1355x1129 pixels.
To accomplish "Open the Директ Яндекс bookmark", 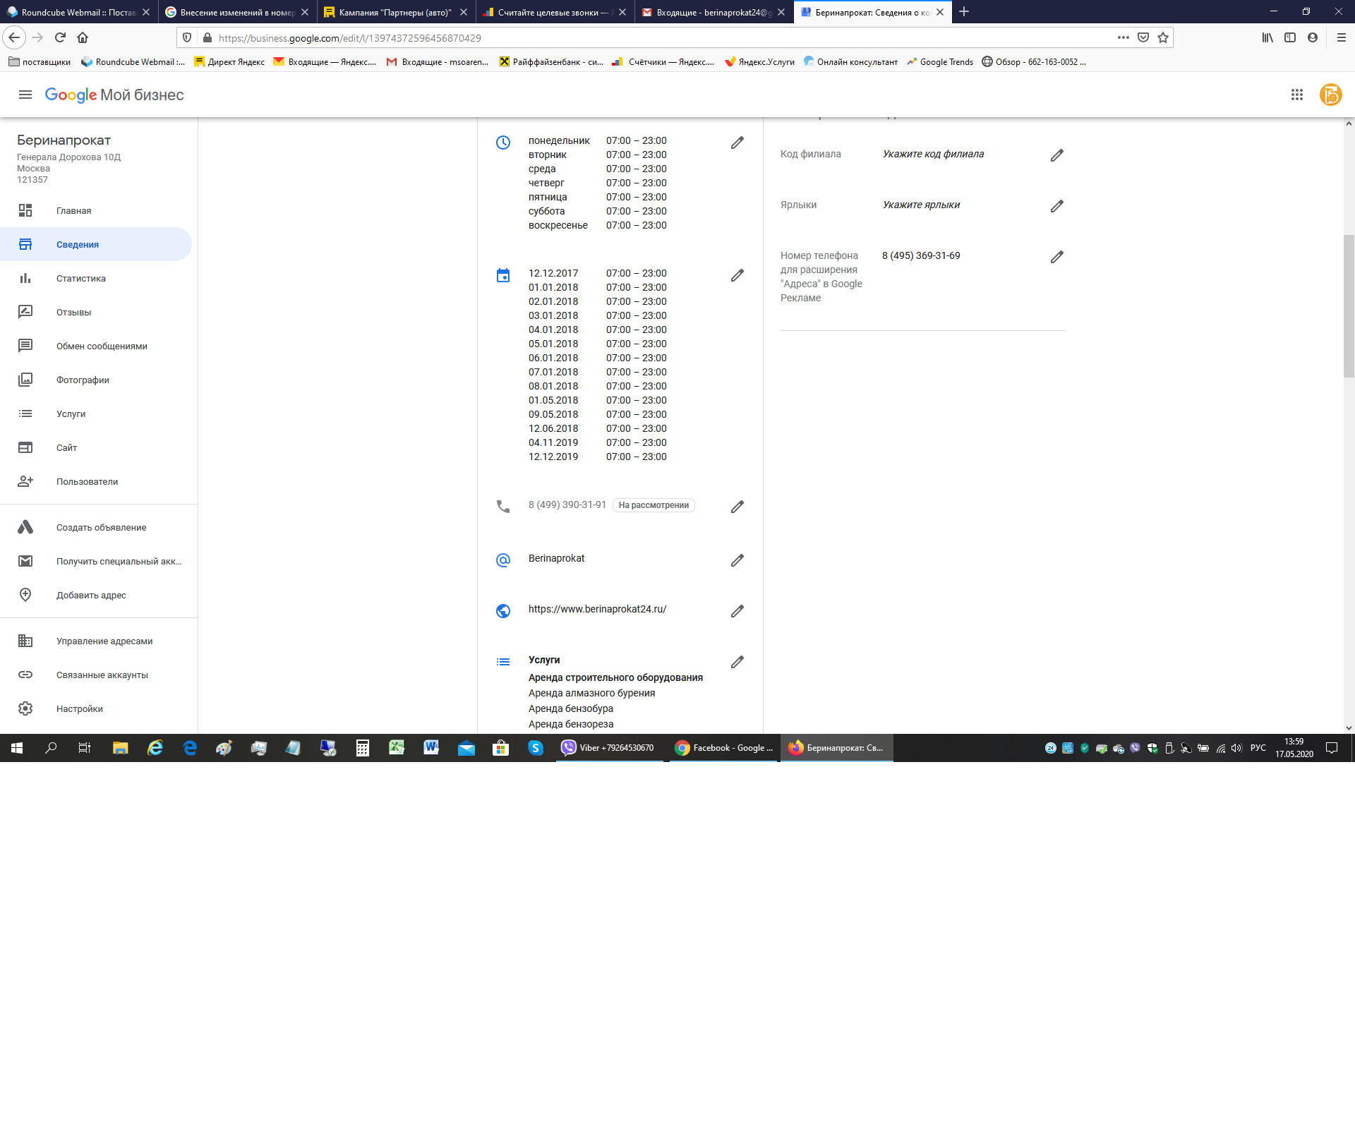I will click(x=229, y=61).
